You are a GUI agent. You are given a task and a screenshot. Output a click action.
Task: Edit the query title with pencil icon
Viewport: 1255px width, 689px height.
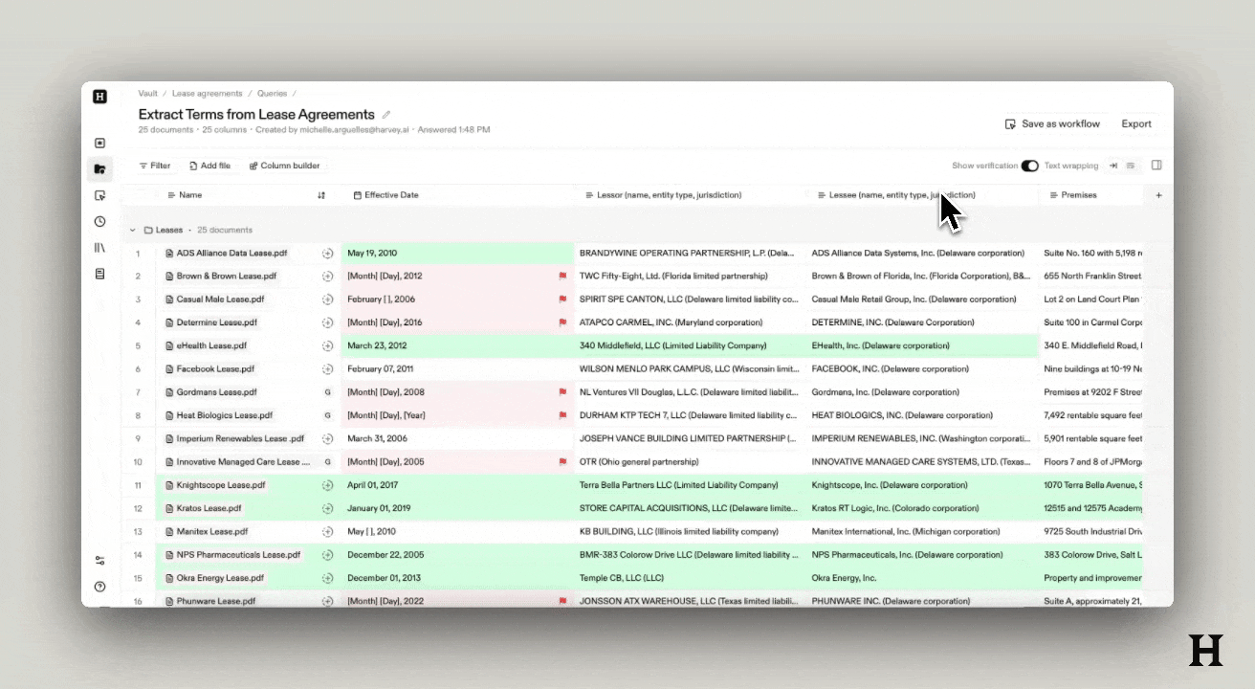click(386, 115)
